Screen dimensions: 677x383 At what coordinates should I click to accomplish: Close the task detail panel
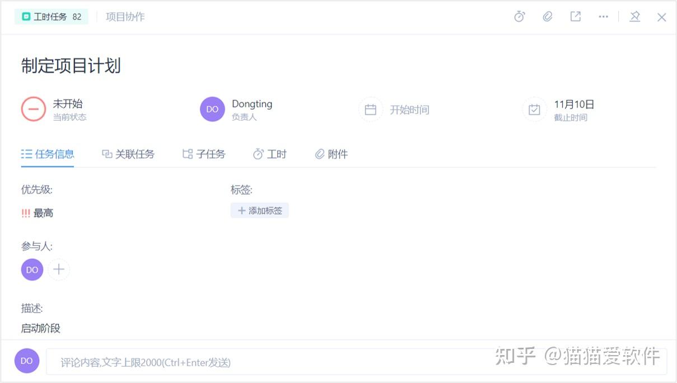pos(662,17)
